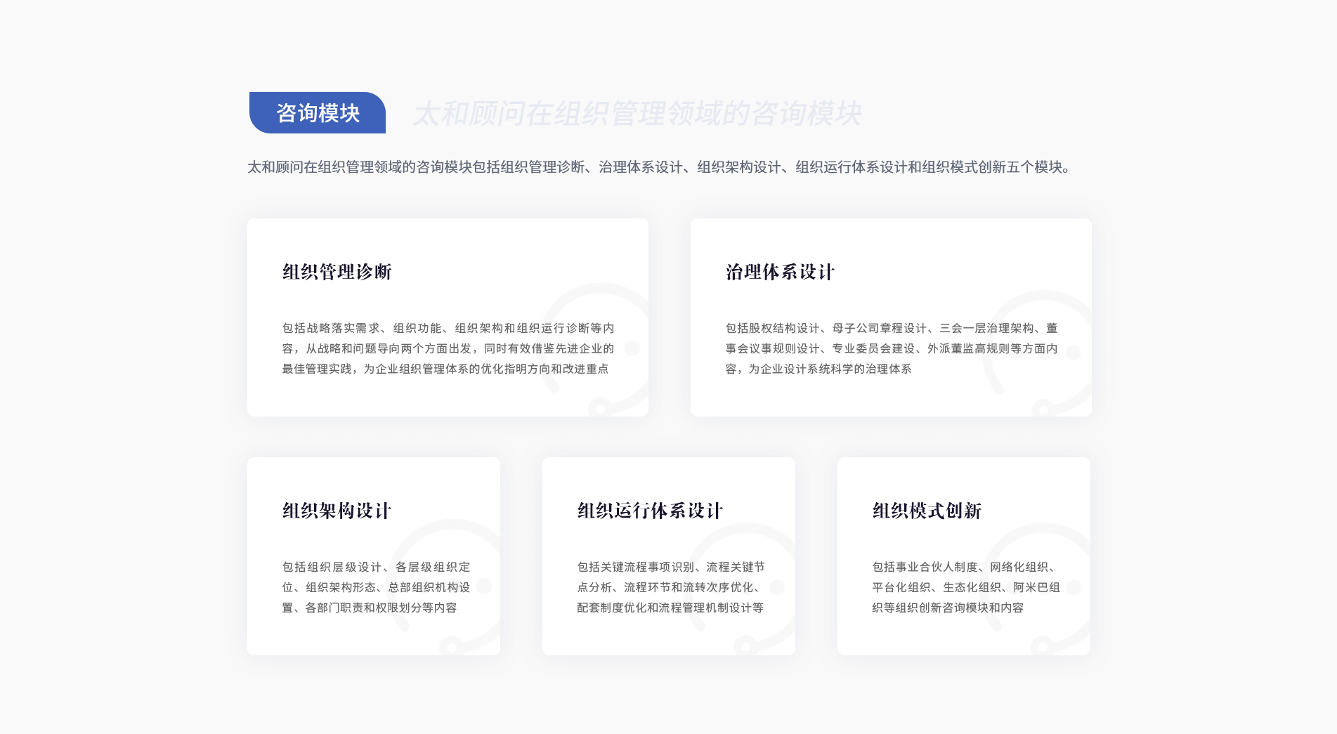Open the 组织架构设计 card heading

coord(337,511)
